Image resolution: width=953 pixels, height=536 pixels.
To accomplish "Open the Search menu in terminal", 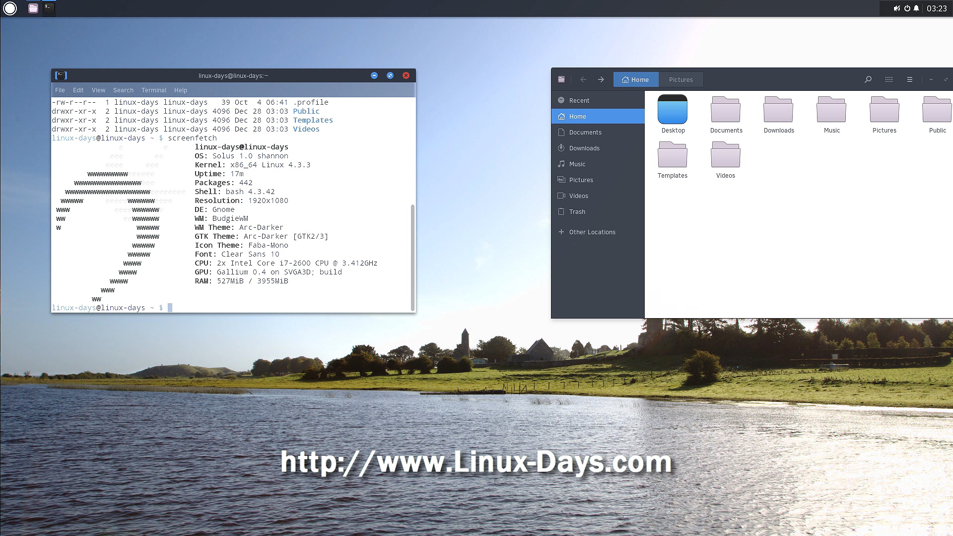I will coord(123,90).
